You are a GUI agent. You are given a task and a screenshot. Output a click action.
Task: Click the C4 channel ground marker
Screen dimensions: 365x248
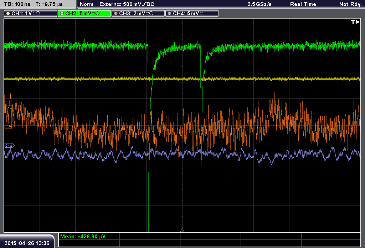click(x=10, y=146)
